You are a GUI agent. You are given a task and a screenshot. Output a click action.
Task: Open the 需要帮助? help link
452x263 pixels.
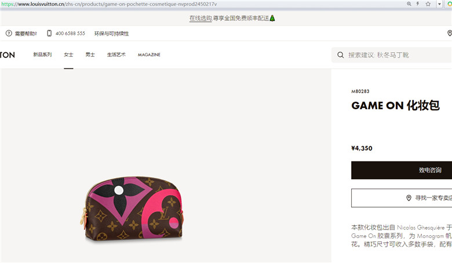(x=26, y=34)
